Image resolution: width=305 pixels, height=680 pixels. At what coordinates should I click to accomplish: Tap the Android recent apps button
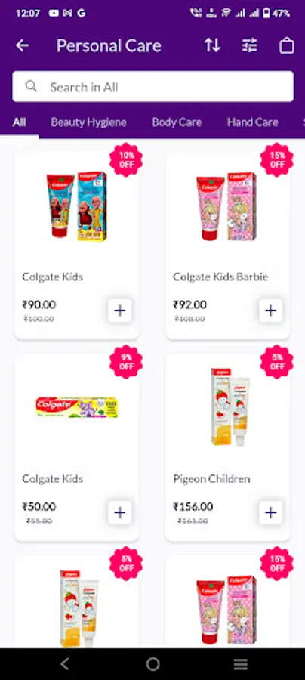[240, 663]
